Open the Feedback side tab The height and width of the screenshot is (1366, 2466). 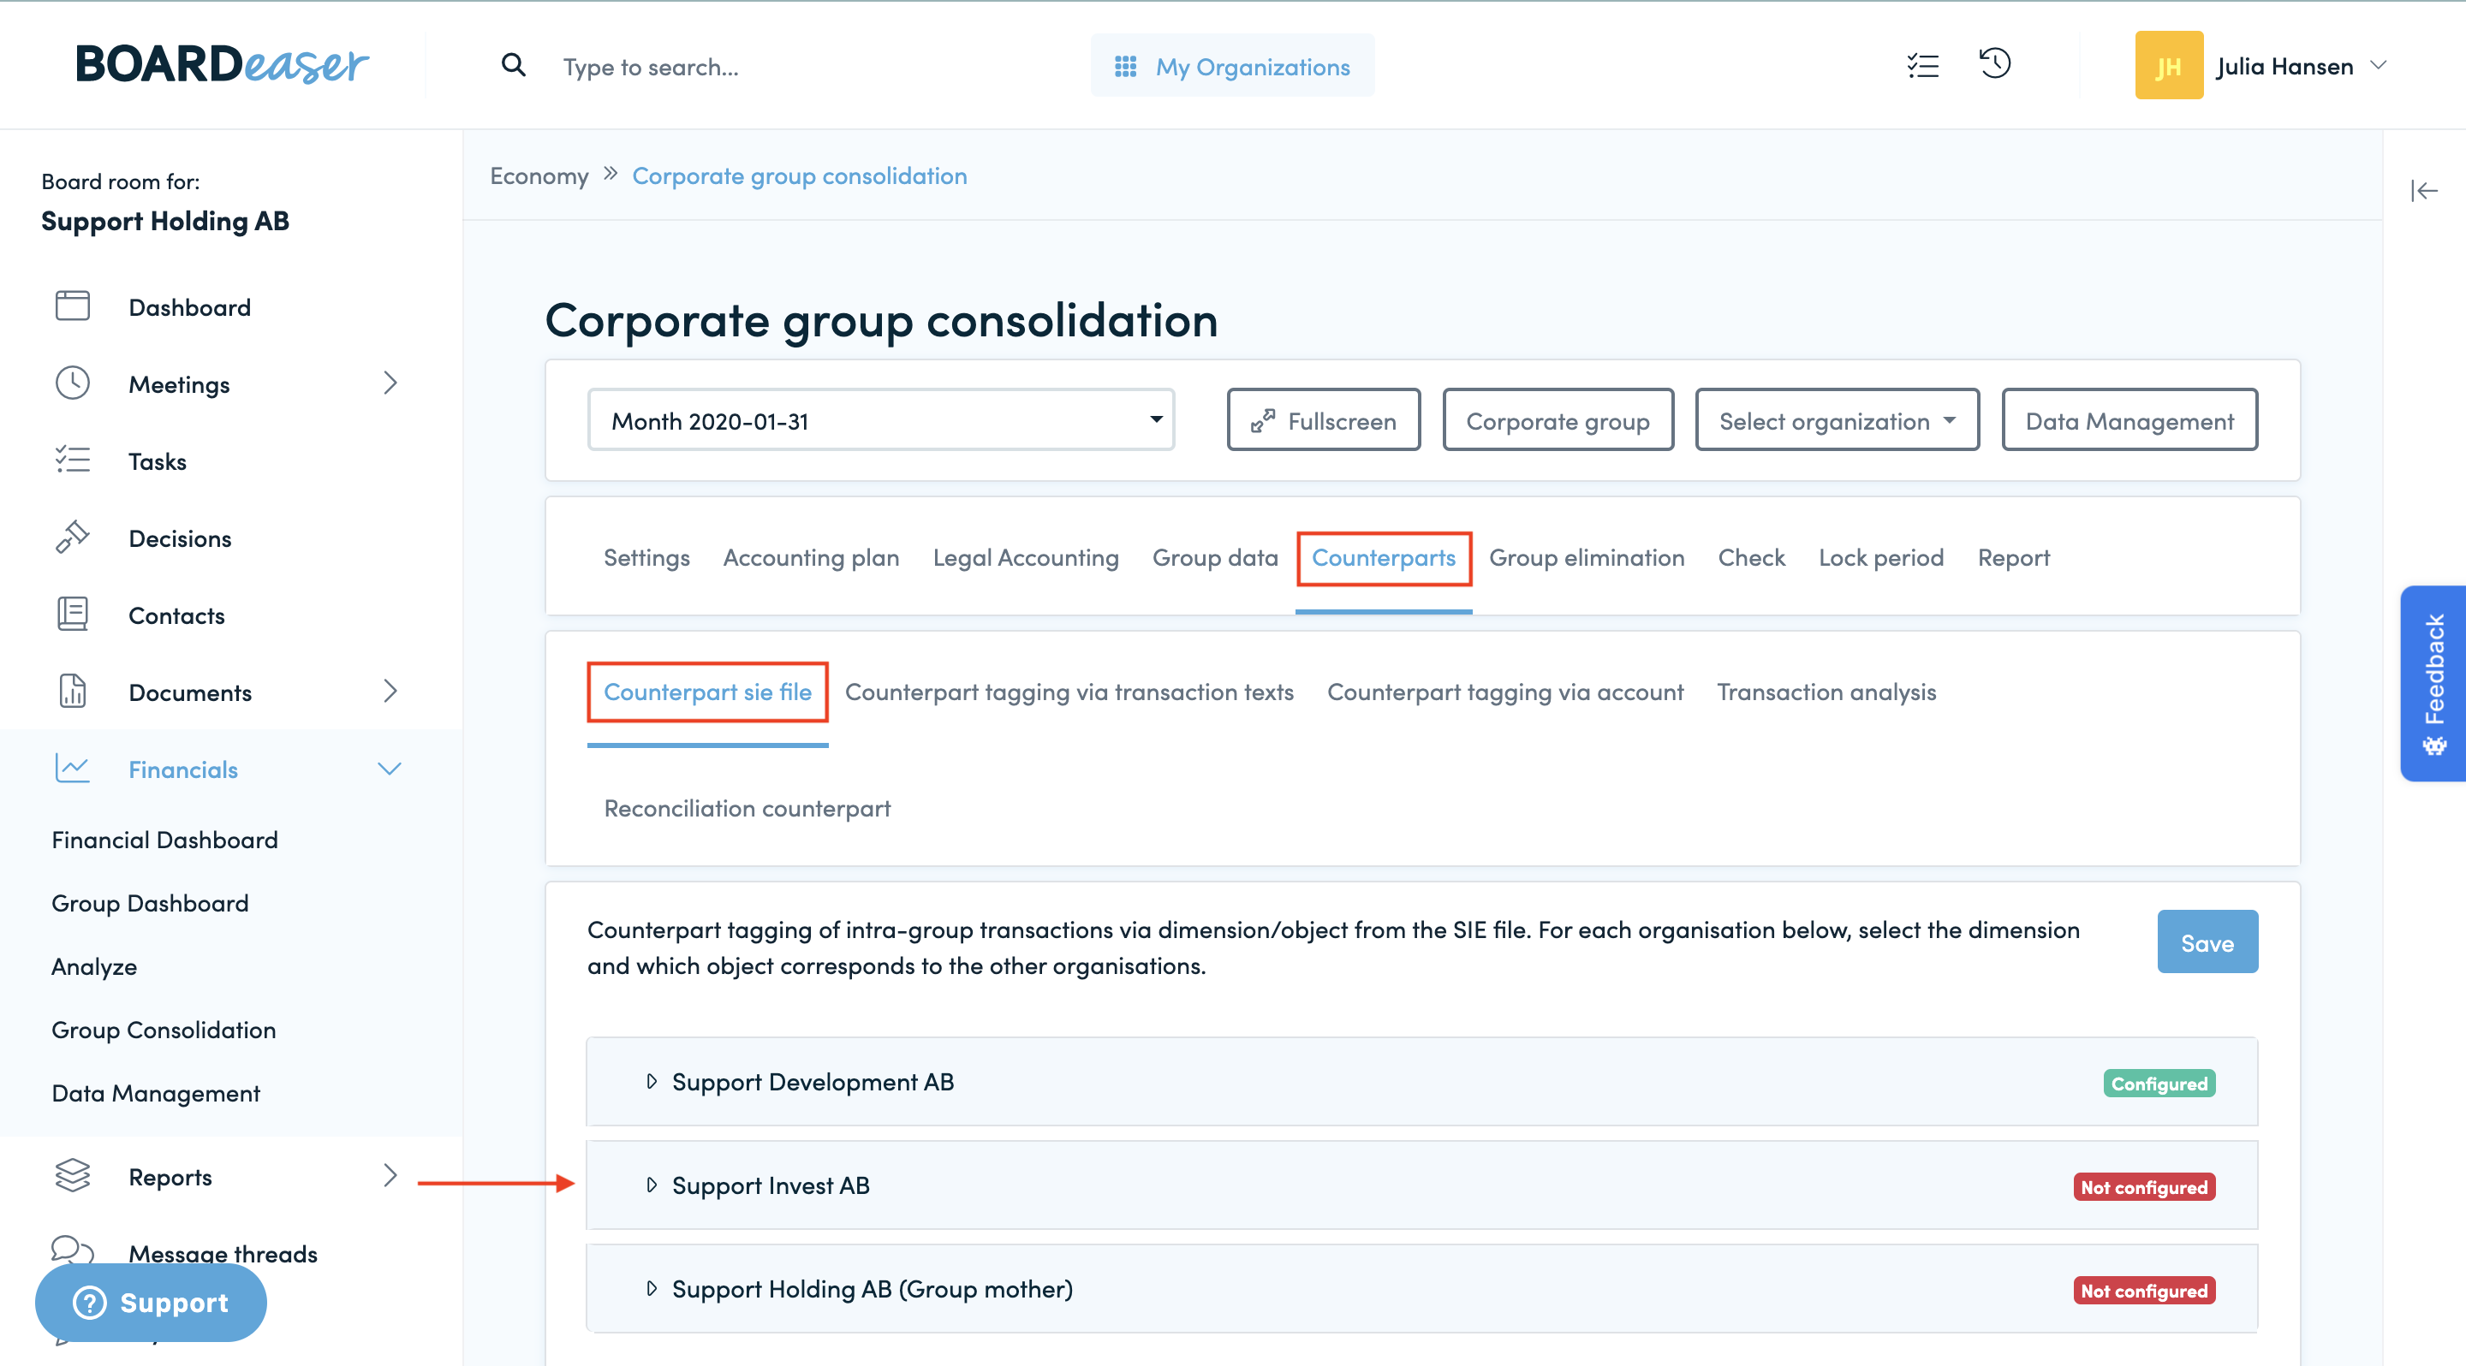tap(2433, 683)
